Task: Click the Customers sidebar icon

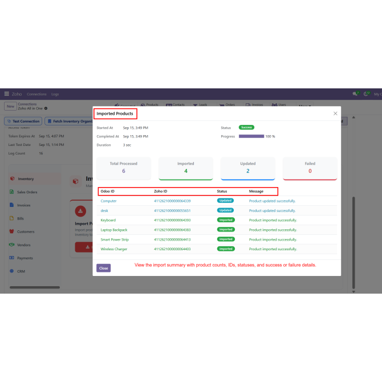Action: click(12, 231)
